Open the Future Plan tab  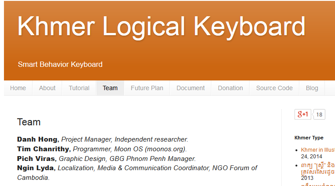point(147,88)
